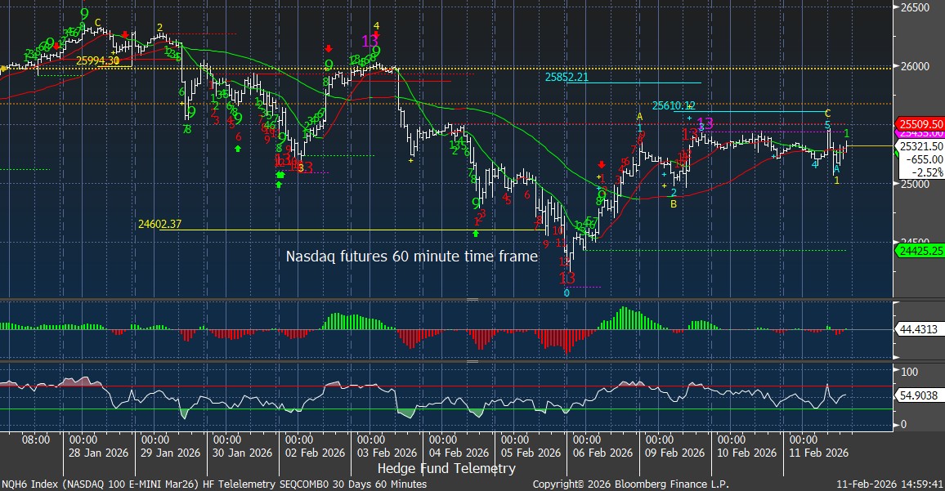The height and width of the screenshot is (491, 945).
Task: Click the magenta 13 countdown marker near 3 Feb
Action: (x=369, y=41)
